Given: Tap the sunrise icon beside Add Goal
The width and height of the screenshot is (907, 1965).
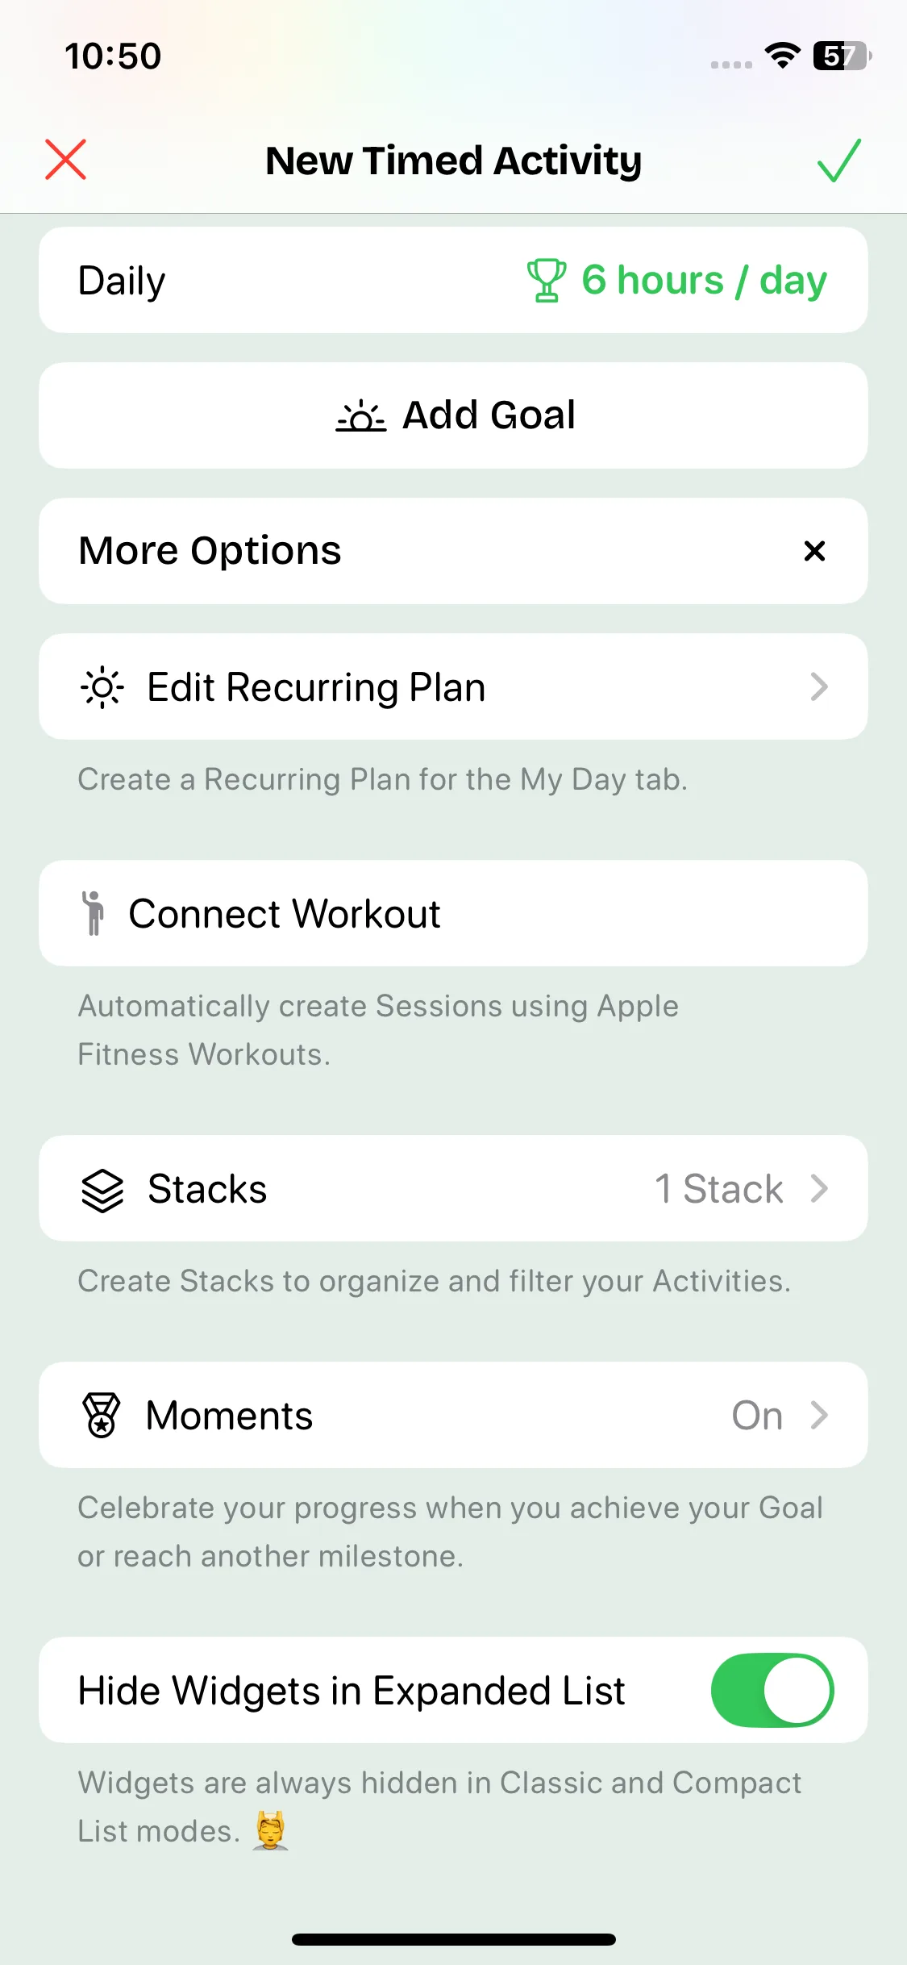Looking at the screenshot, I should (x=360, y=416).
